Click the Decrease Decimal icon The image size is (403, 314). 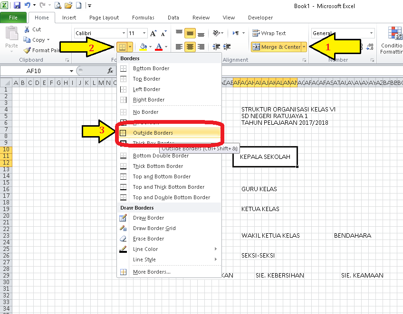pyautogui.click(x=370, y=47)
